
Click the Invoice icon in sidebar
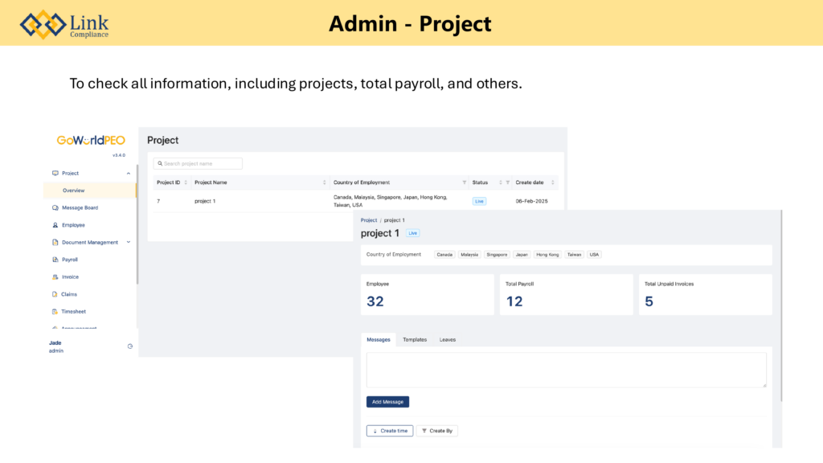coord(55,277)
